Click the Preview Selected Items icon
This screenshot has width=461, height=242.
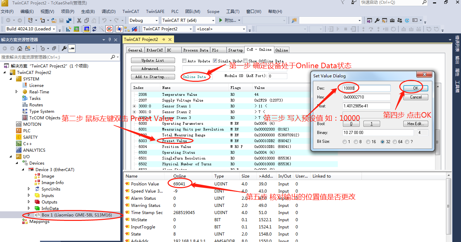coord(71,48)
